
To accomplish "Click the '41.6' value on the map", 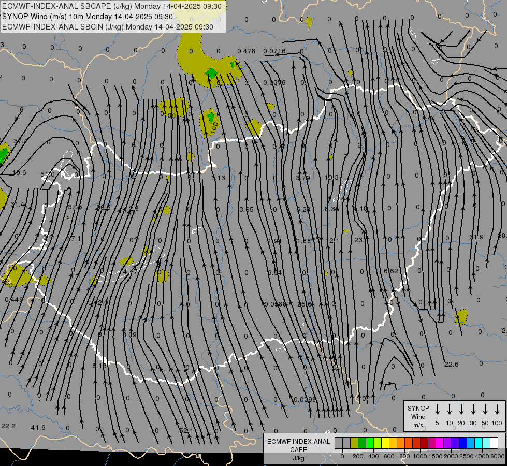I will [38, 428].
